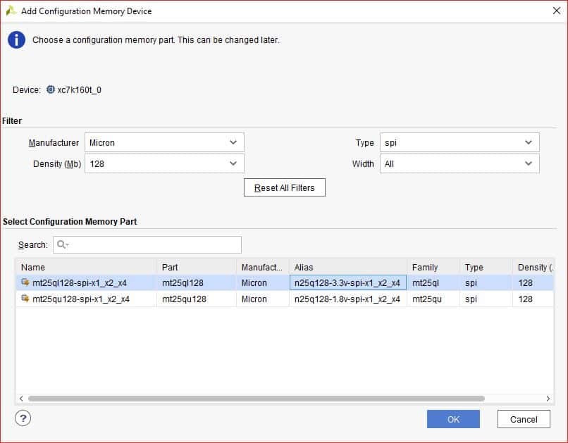Click the help question mark icon
This screenshot has height=443, width=568.
[x=23, y=418]
